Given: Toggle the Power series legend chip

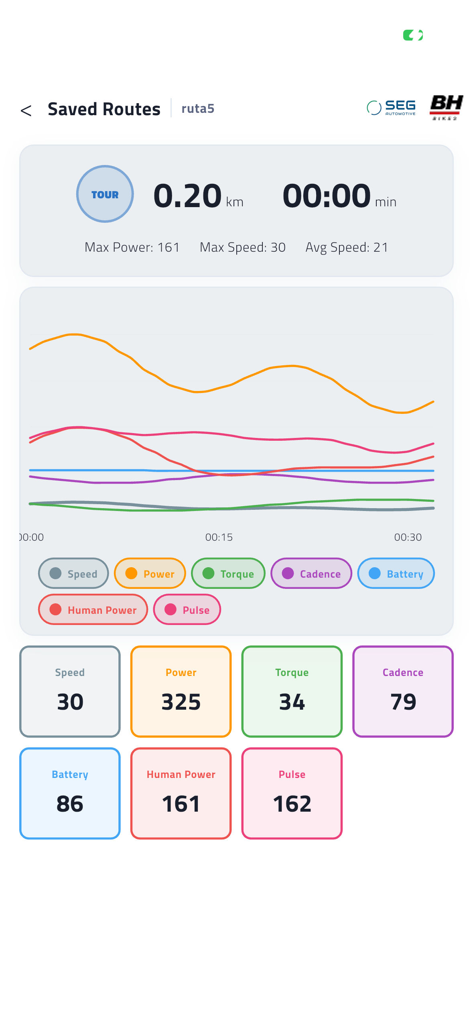Looking at the screenshot, I should (x=150, y=573).
